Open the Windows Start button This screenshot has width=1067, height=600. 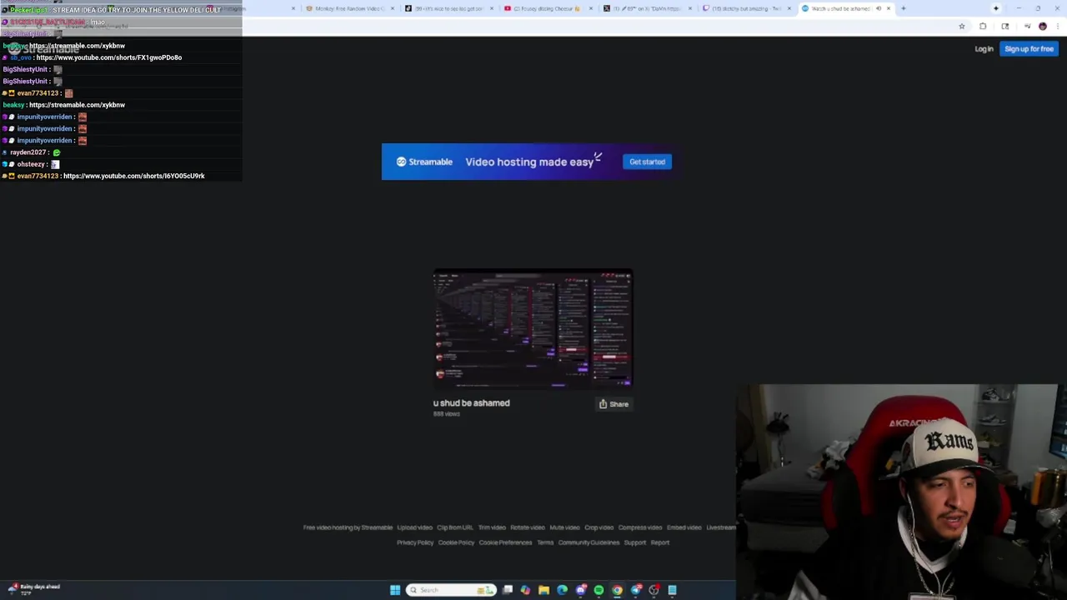click(395, 590)
